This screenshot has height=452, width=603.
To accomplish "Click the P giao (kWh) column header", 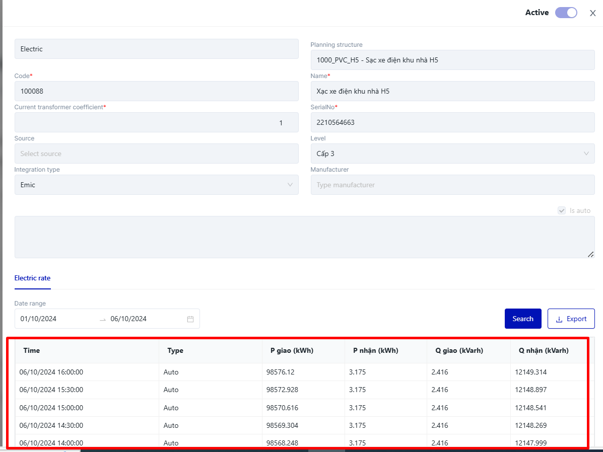I will click(x=288, y=350).
